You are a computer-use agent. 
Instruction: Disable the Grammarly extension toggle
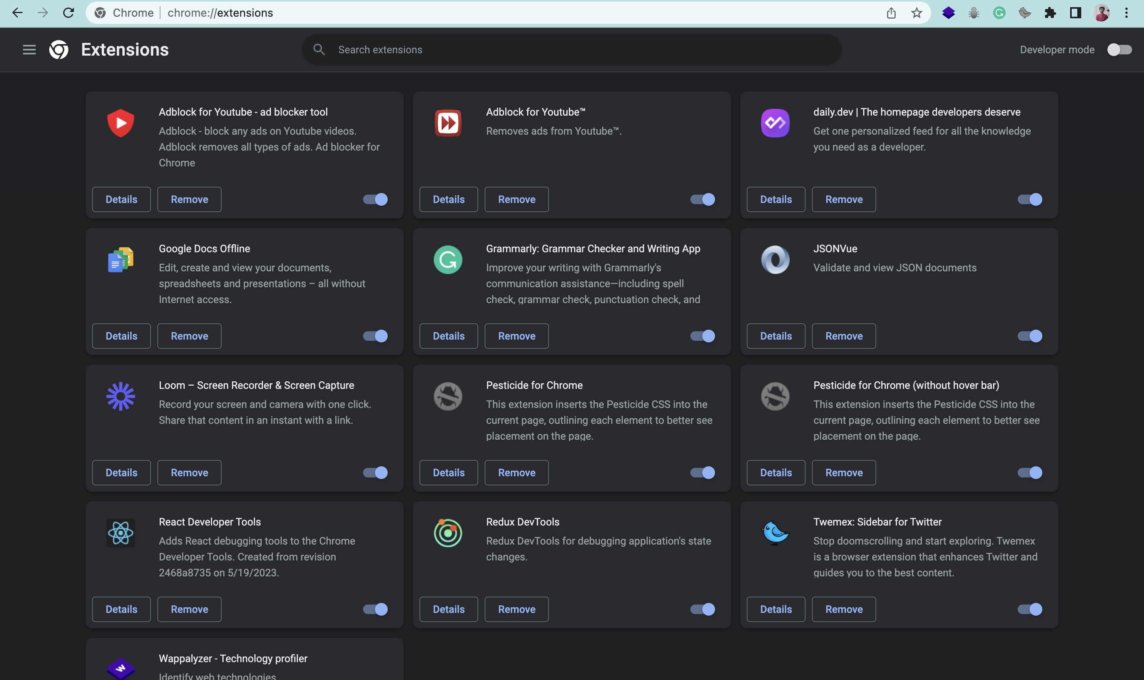pos(702,336)
